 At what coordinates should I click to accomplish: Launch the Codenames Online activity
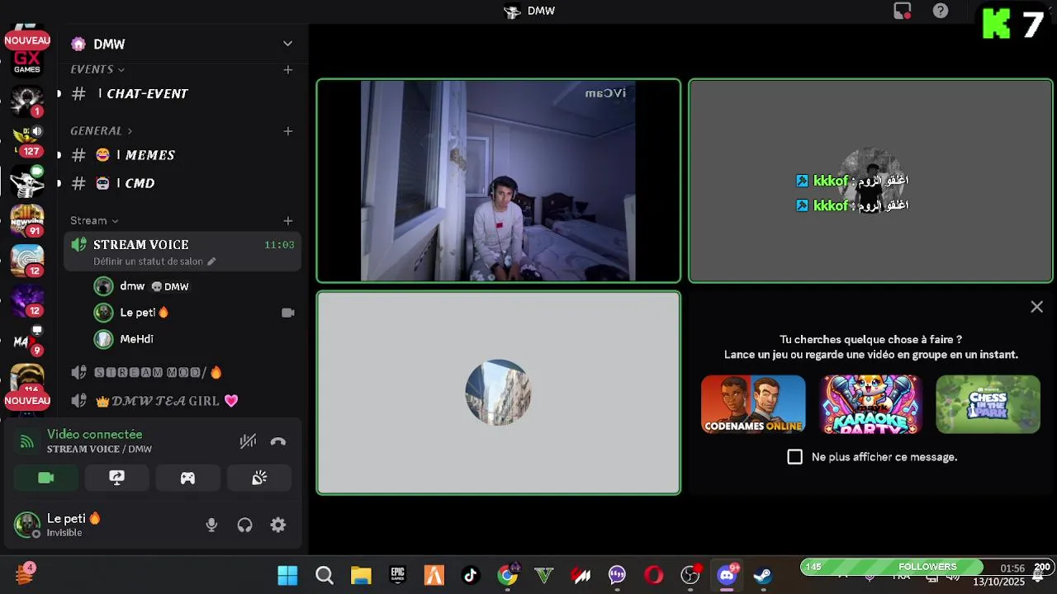(753, 404)
